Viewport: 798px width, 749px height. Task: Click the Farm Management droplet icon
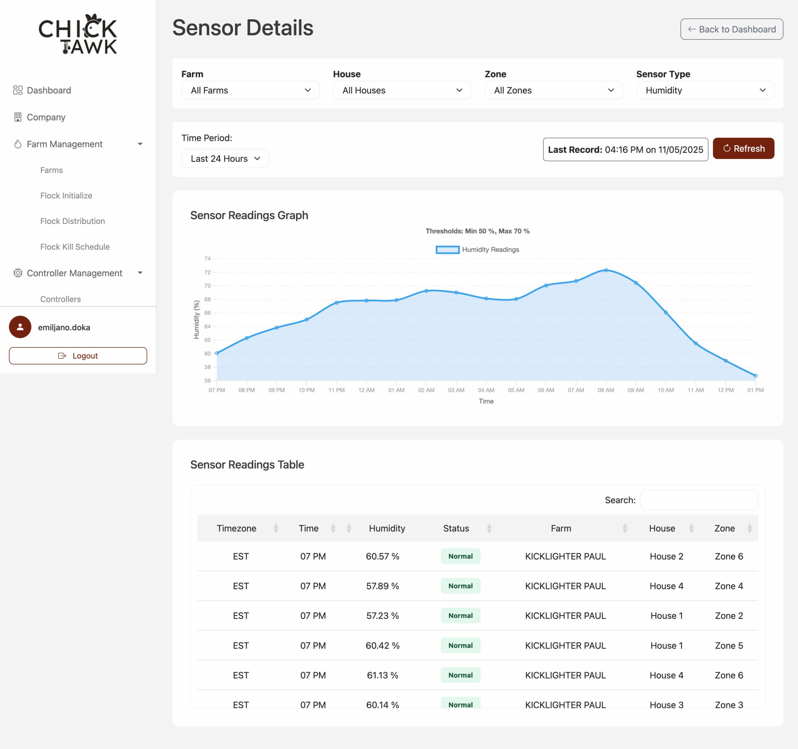(18, 144)
